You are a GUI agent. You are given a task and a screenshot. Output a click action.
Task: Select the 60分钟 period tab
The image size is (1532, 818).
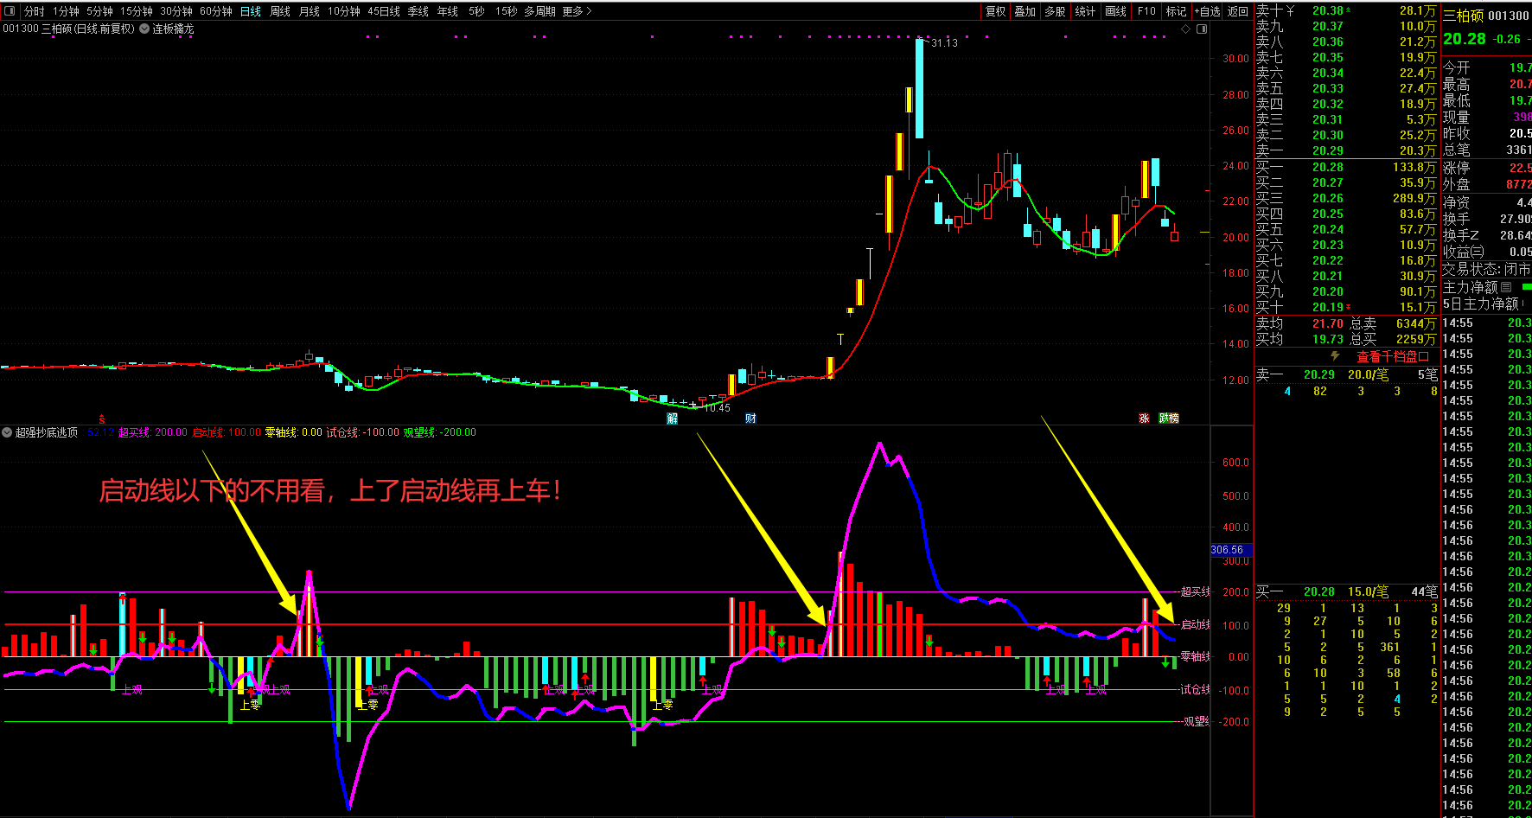coord(216,11)
